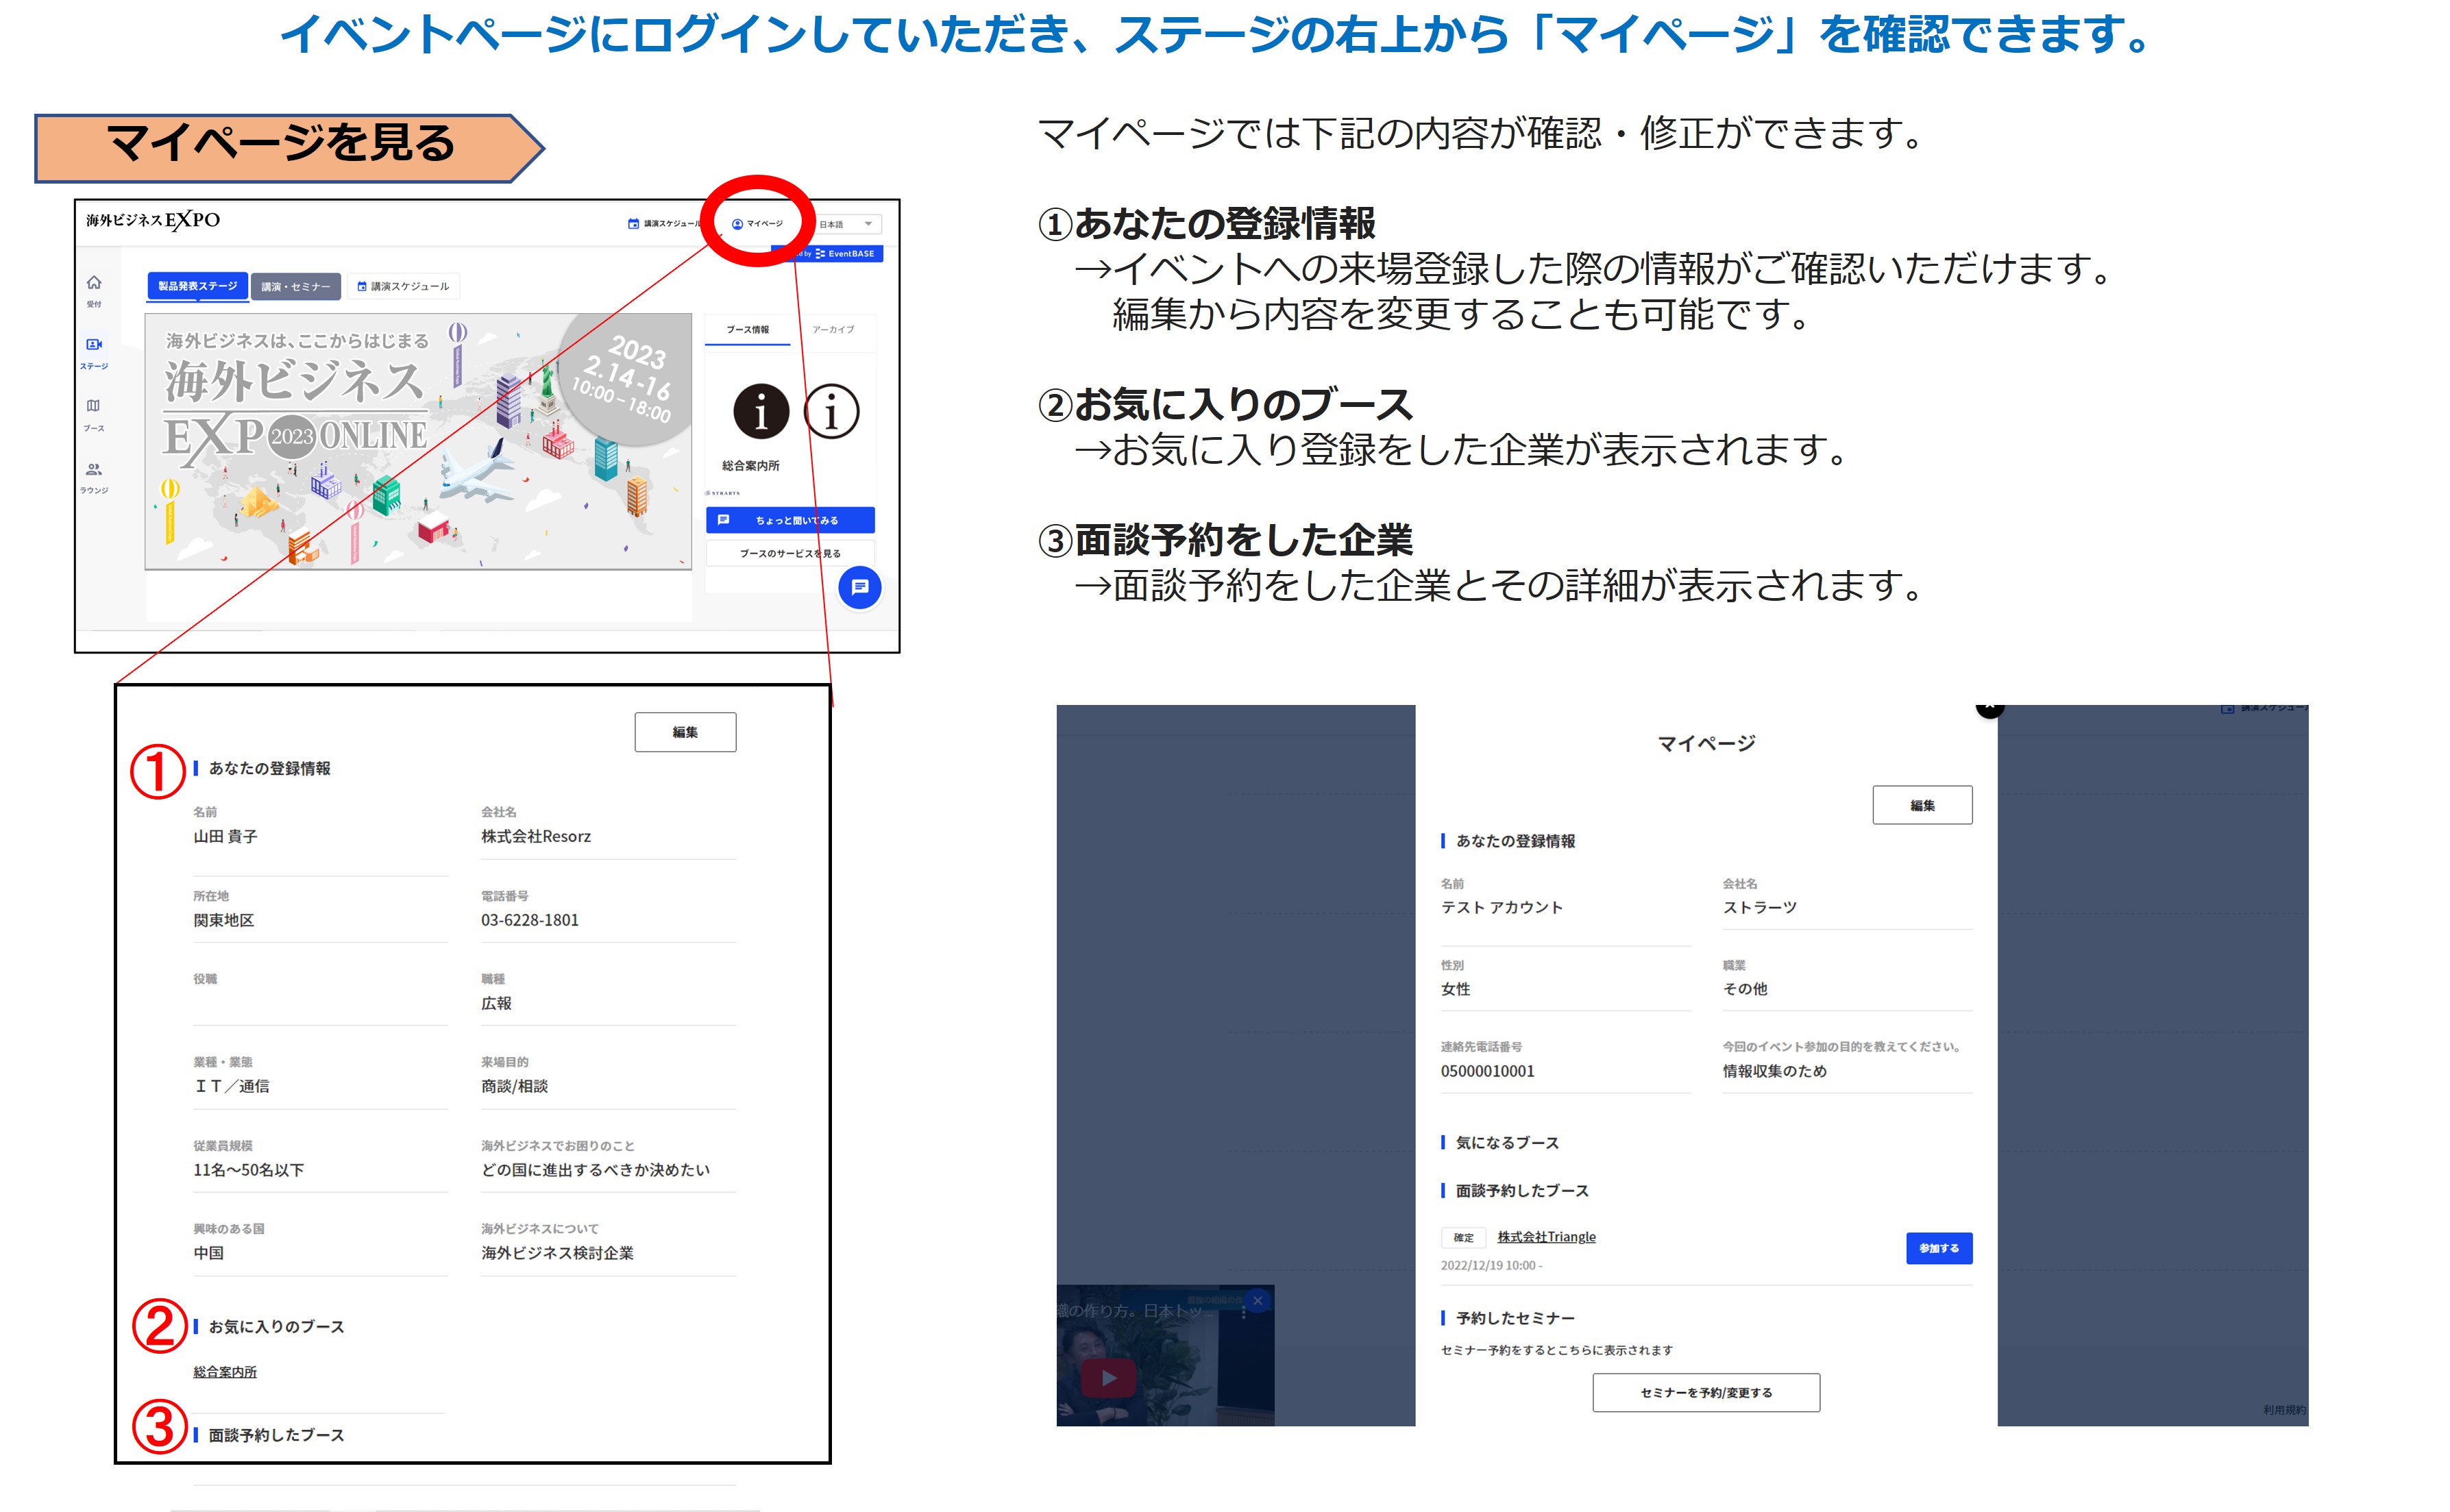Switch to 製品発表ステージ tab
Screen dimensions: 2450x1512
pyautogui.click(x=197, y=286)
